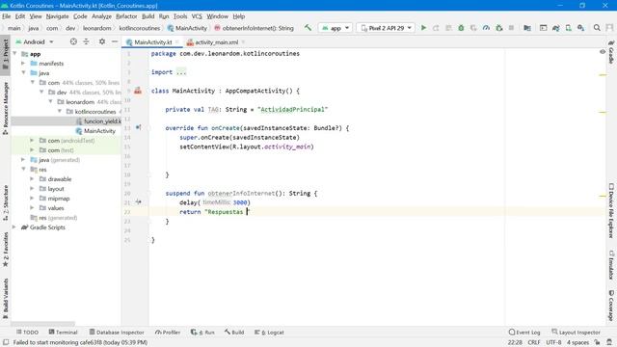
Task: Expand the drawable folder
Action: pos(32,179)
